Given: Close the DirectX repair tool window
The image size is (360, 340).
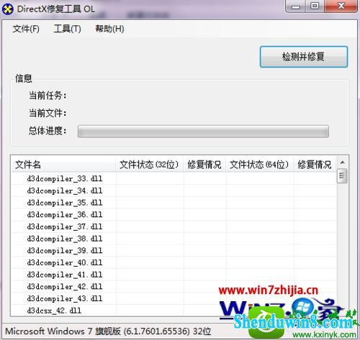Looking at the screenshot, I should click(x=341, y=6).
